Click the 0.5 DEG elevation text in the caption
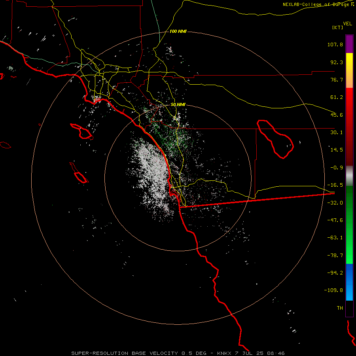The width and height of the screenshot is (356, 356). (194, 353)
